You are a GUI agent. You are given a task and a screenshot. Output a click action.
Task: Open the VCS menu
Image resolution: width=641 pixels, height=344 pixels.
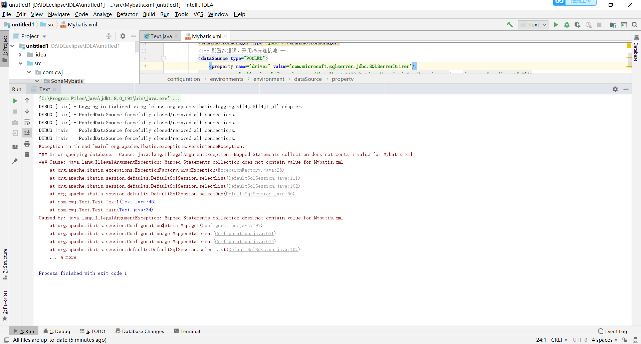198,14
